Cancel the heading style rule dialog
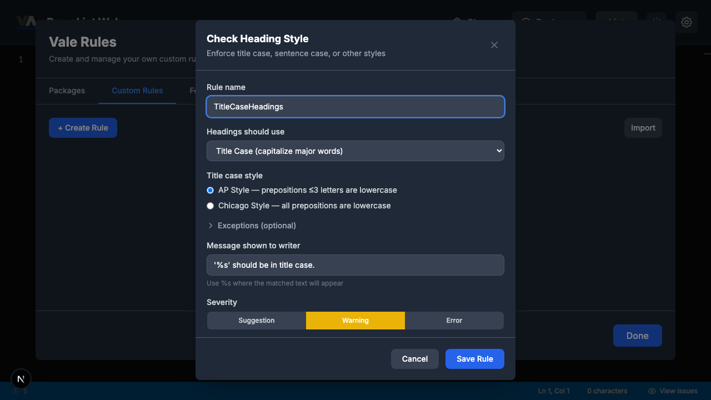Screen dimensions: 711x400 coord(414,358)
